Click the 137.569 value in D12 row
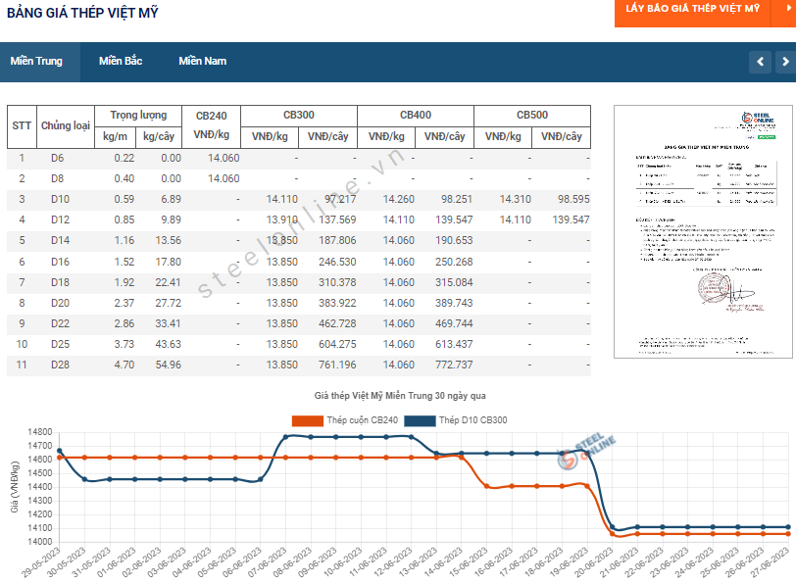The height and width of the screenshot is (585, 796). (337, 219)
